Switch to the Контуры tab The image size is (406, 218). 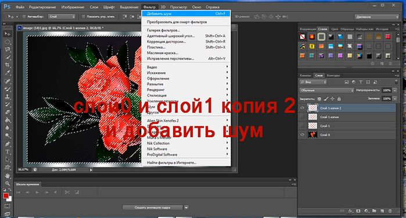[x=333, y=76]
